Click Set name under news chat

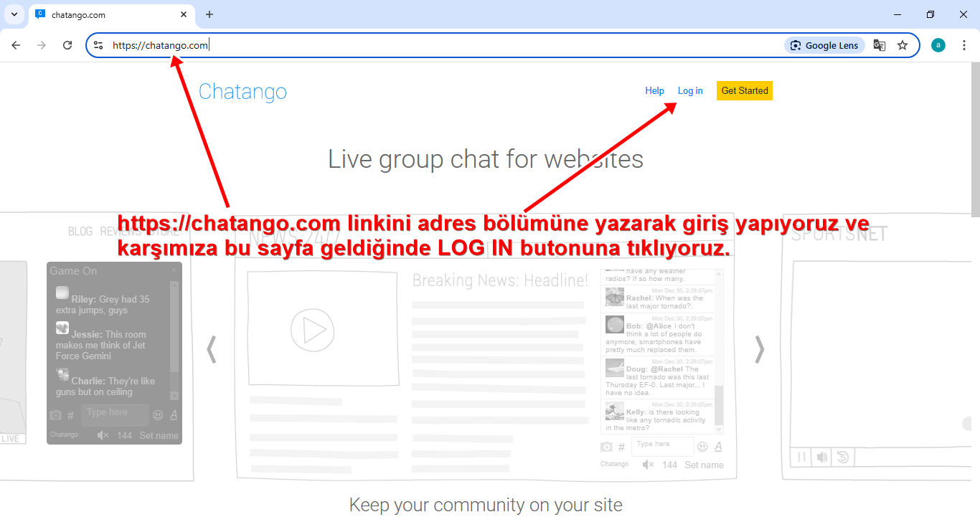point(704,465)
